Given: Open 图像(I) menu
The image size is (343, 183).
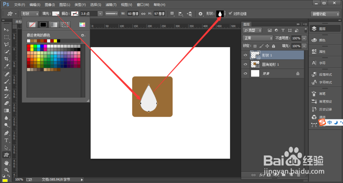Looking at the screenshot, I should coord(50,4).
